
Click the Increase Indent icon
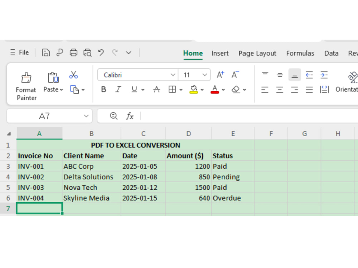coord(324,75)
